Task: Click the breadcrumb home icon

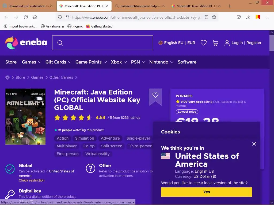Action: [x=7, y=77]
